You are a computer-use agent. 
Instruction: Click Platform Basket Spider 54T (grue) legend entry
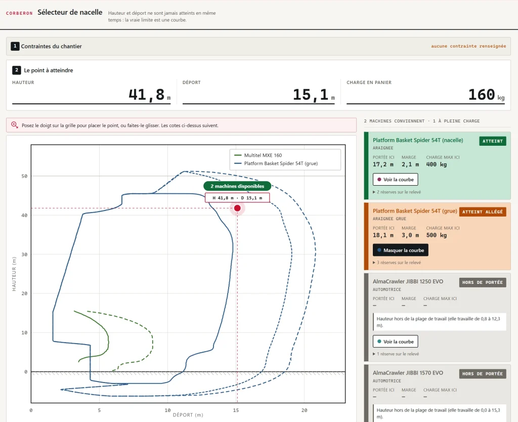click(276, 163)
